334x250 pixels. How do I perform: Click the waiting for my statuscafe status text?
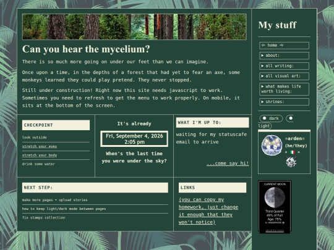click(x=212, y=138)
